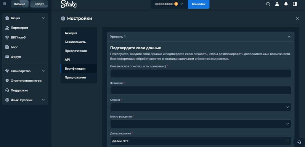Open the API settings tab
The width and height of the screenshot is (305, 147).
coord(79,60)
